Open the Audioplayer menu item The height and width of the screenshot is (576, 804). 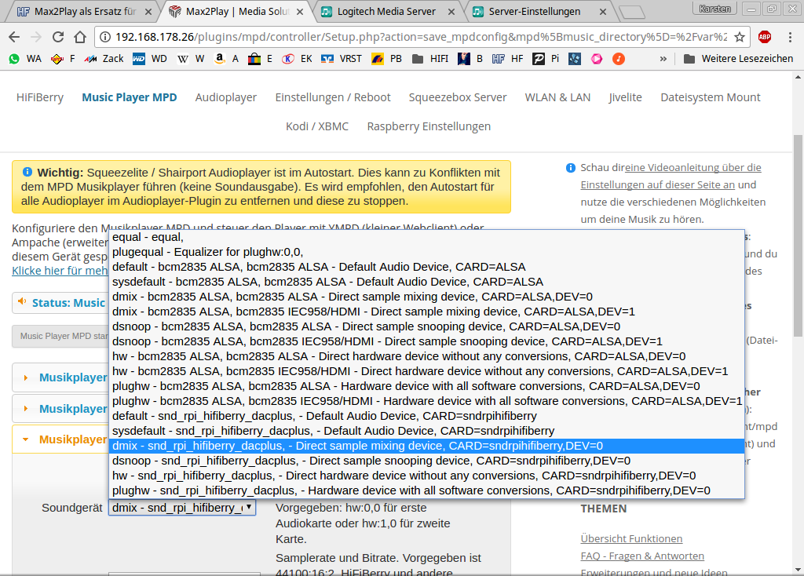click(x=226, y=97)
